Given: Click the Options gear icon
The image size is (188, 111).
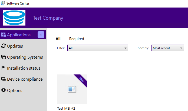Looking at the screenshot, I should [4, 90].
